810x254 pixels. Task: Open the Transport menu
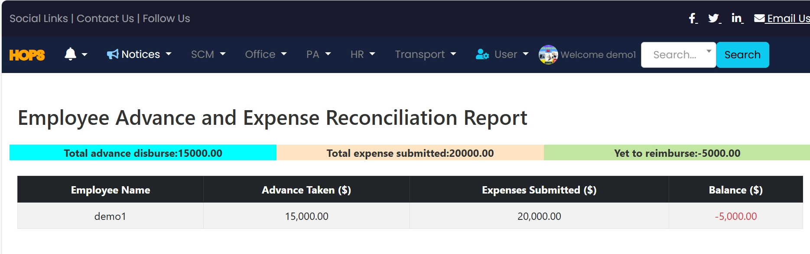pos(425,54)
